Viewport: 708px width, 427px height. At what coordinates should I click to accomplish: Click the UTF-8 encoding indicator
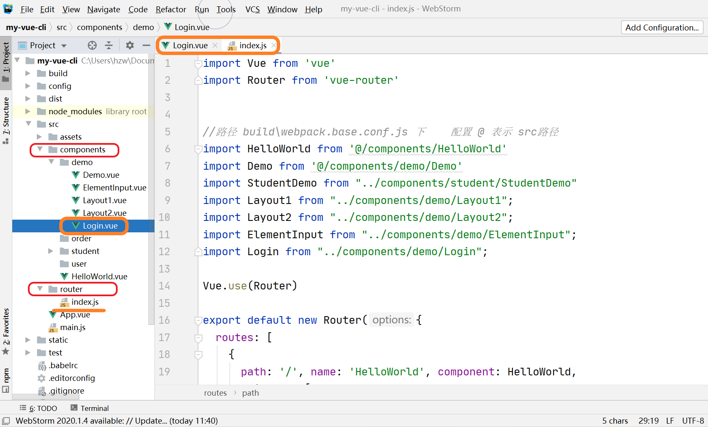(693, 421)
